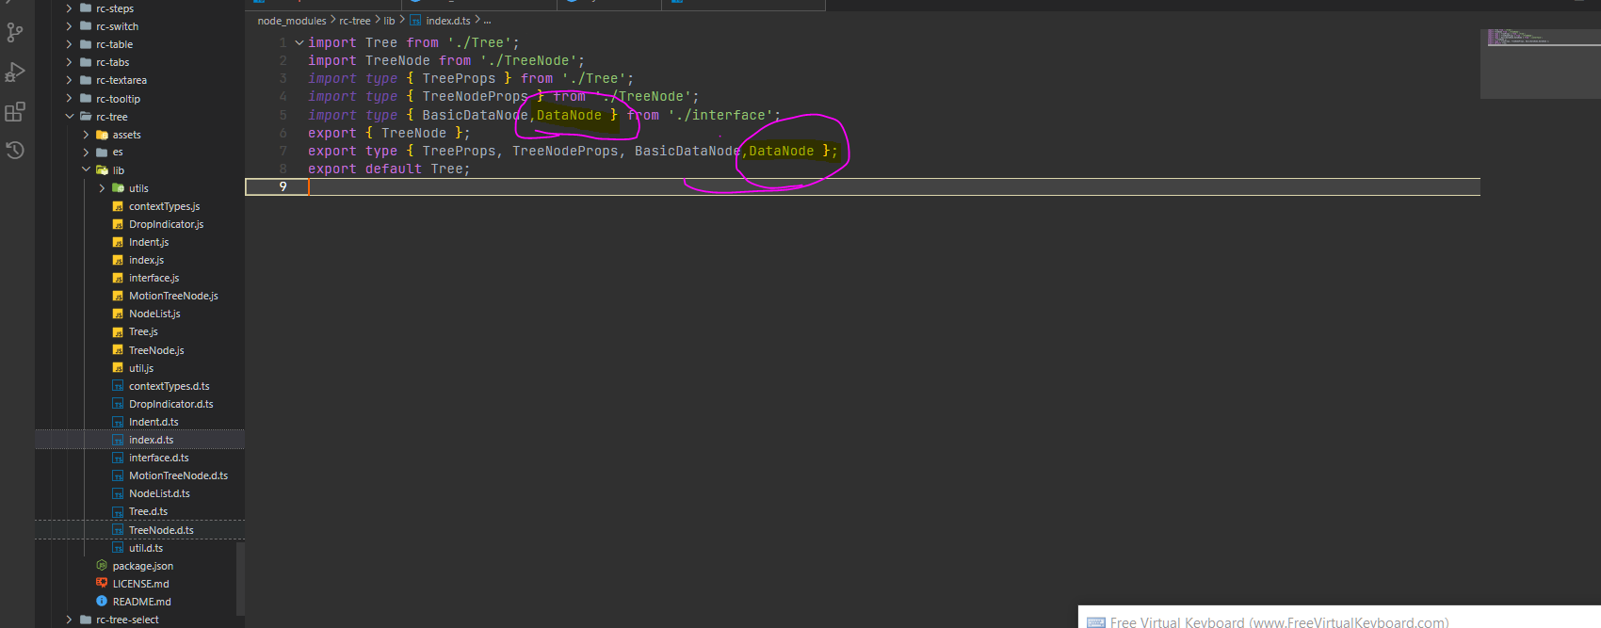Open interface.d.ts file
Viewport: 1601px width, 628px height.
159,458
